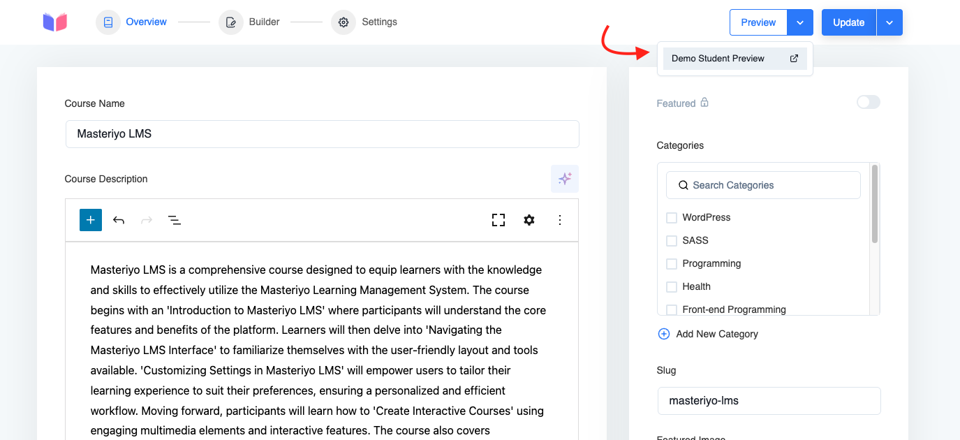The image size is (960, 440).
Task: Click the Course Description label
Action: point(106,179)
